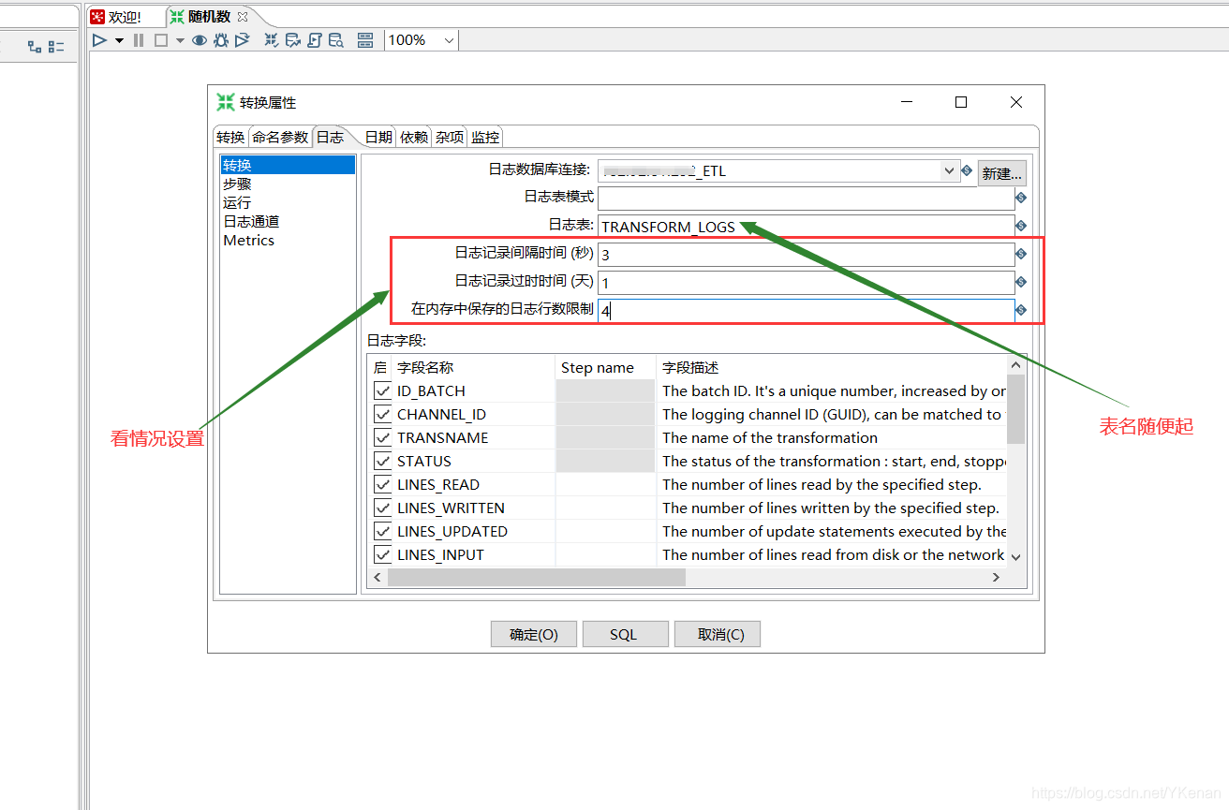Click the scroll-down arrow of fields table
Image resolution: width=1229 pixels, height=810 pixels.
[1015, 556]
